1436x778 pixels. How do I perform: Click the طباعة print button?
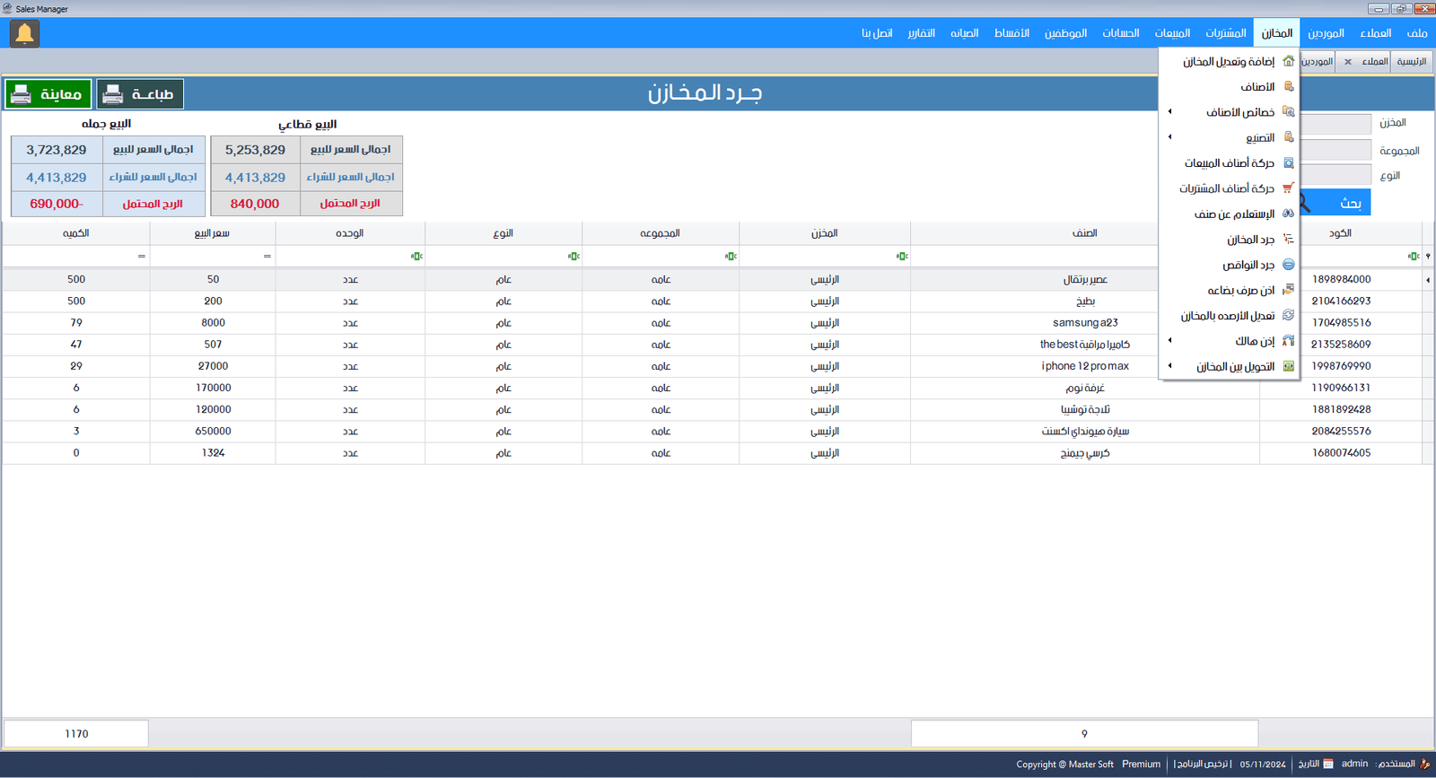[140, 94]
